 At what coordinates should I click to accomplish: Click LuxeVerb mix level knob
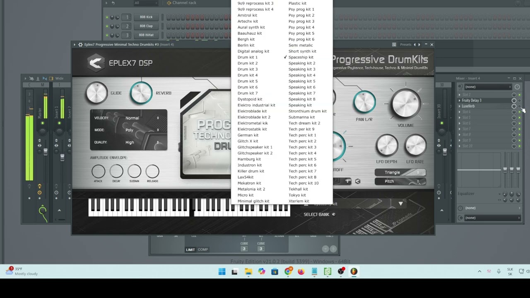click(x=514, y=106)
